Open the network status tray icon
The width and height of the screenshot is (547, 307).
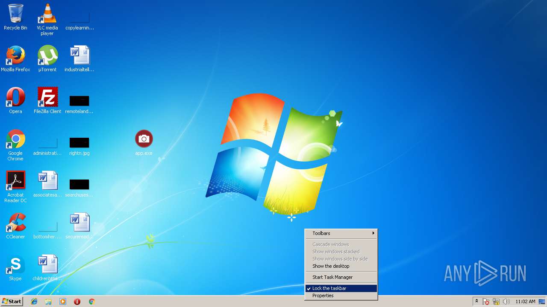[x=496, y=301]
